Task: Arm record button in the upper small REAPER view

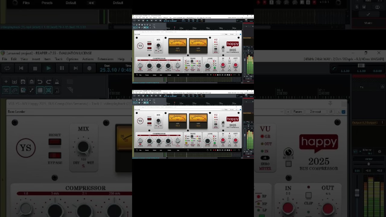Action: pyautogui.click(x=160, y=20)
